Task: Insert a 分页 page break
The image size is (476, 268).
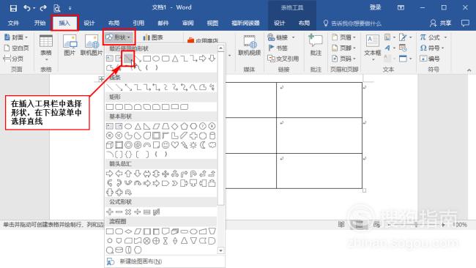Action: pos(13,59)
